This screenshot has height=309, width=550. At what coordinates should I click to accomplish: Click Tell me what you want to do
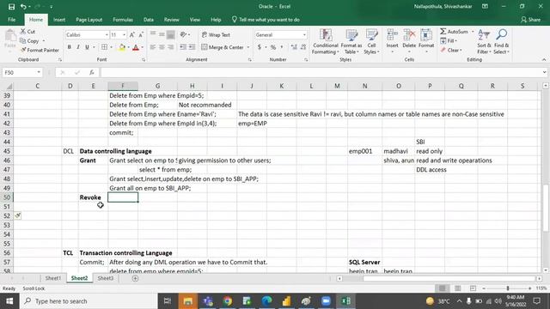pyautogui.click(x=266, y=20)
